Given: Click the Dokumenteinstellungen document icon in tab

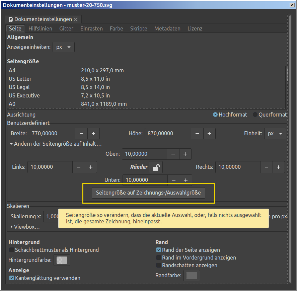Looking at the screenshot, I should tap(11, 19).
